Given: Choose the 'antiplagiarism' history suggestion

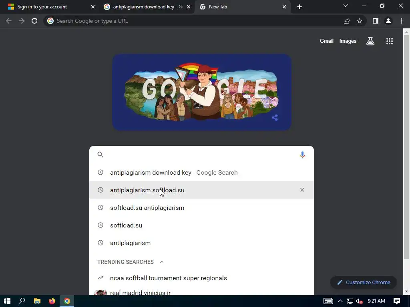Looking at the screenshot, I should click(x=202, y=243).
